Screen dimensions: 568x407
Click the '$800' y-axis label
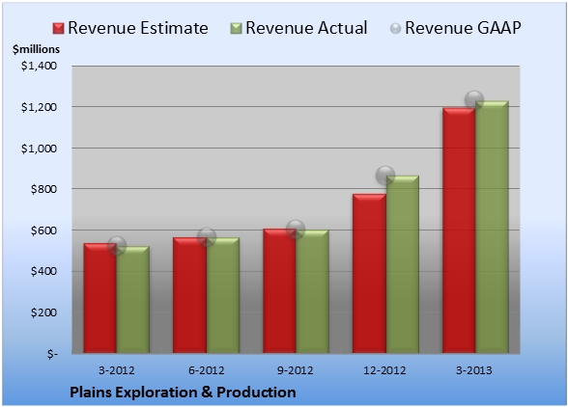43,189
